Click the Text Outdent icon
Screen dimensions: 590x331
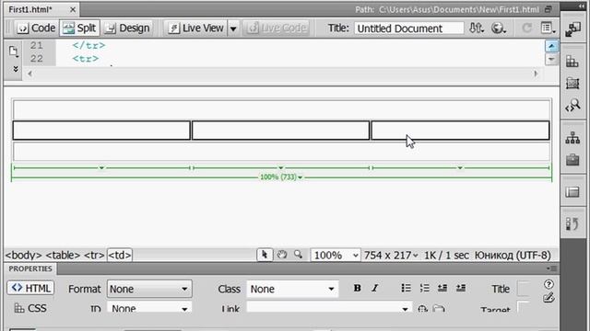pyautogui.click(x=442, y=288)
